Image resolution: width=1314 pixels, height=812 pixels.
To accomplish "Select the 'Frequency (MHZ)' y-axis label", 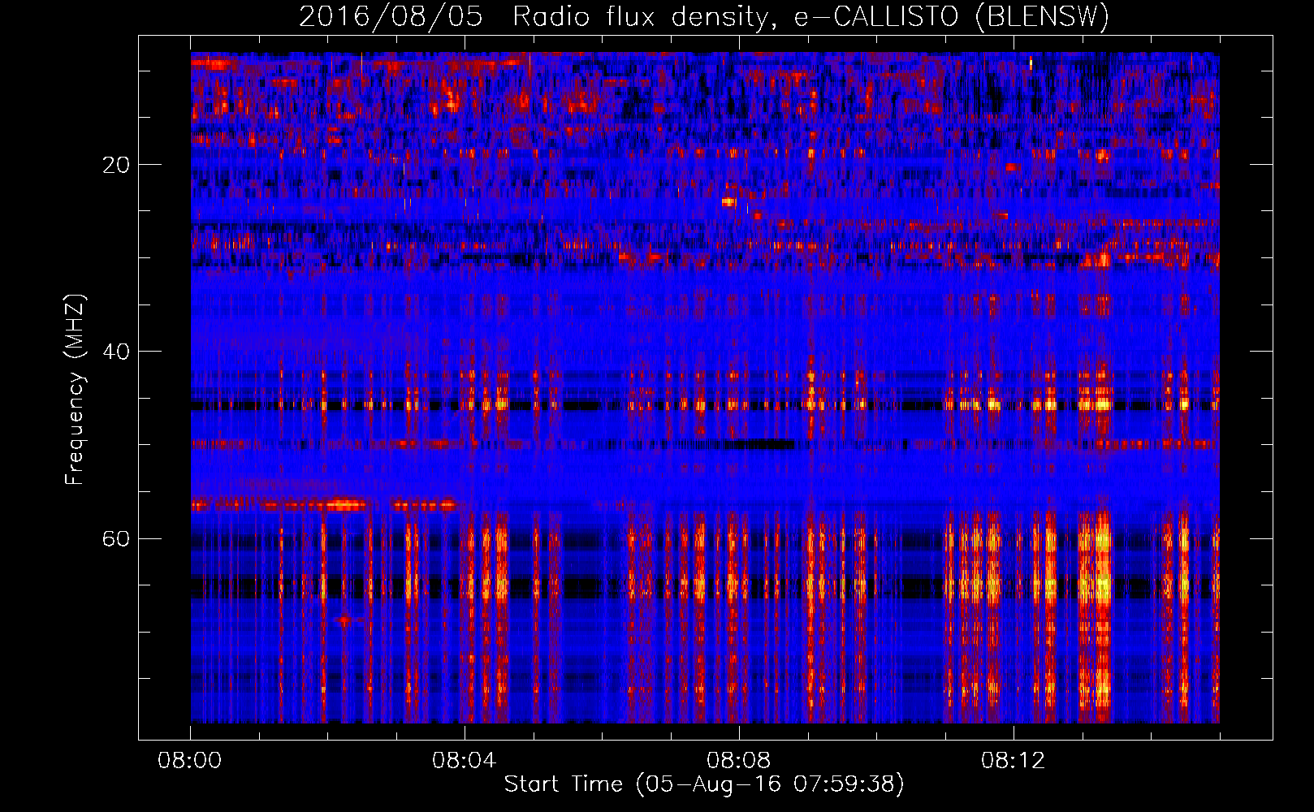I will pos(75,390).
